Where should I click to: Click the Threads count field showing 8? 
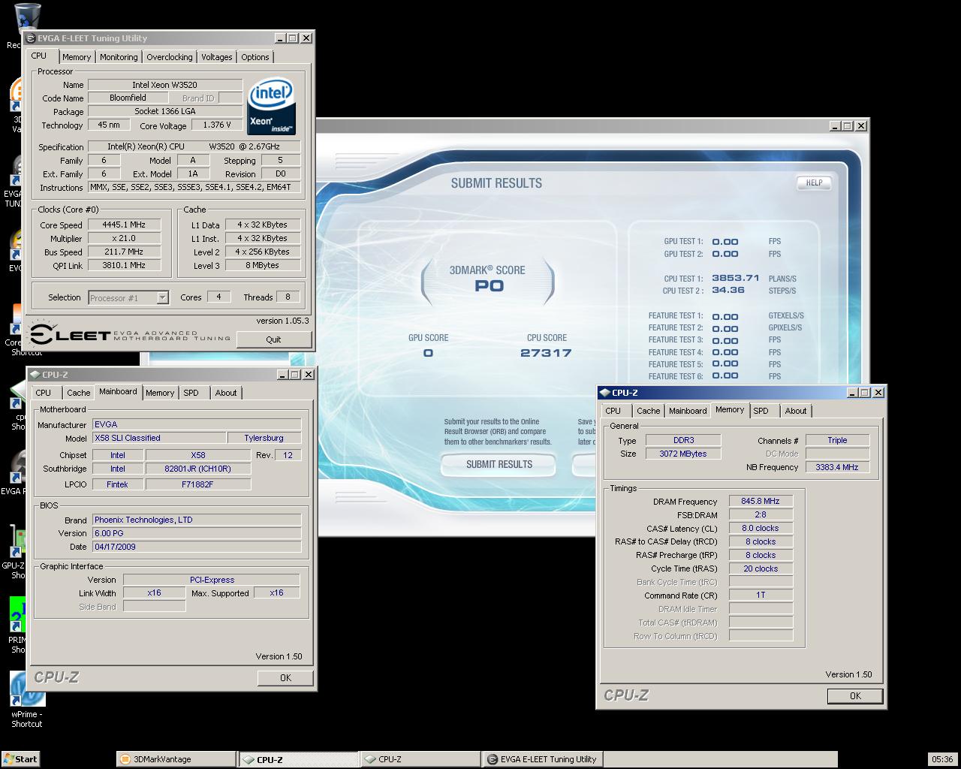point(288,297)
